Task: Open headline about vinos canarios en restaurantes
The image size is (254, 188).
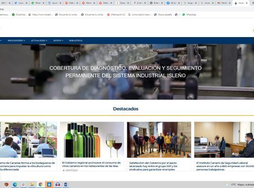Action: (91, 164)
